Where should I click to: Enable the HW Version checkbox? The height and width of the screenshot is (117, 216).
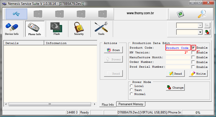(x=193, y=52)
